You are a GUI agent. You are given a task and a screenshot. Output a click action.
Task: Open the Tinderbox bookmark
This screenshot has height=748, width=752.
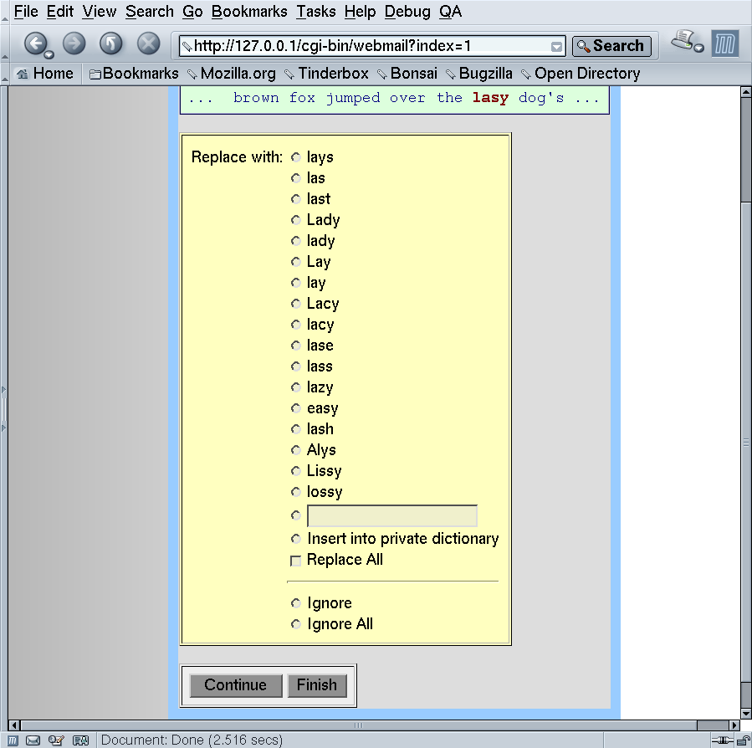pyautogui.click(x=327, y=74)
